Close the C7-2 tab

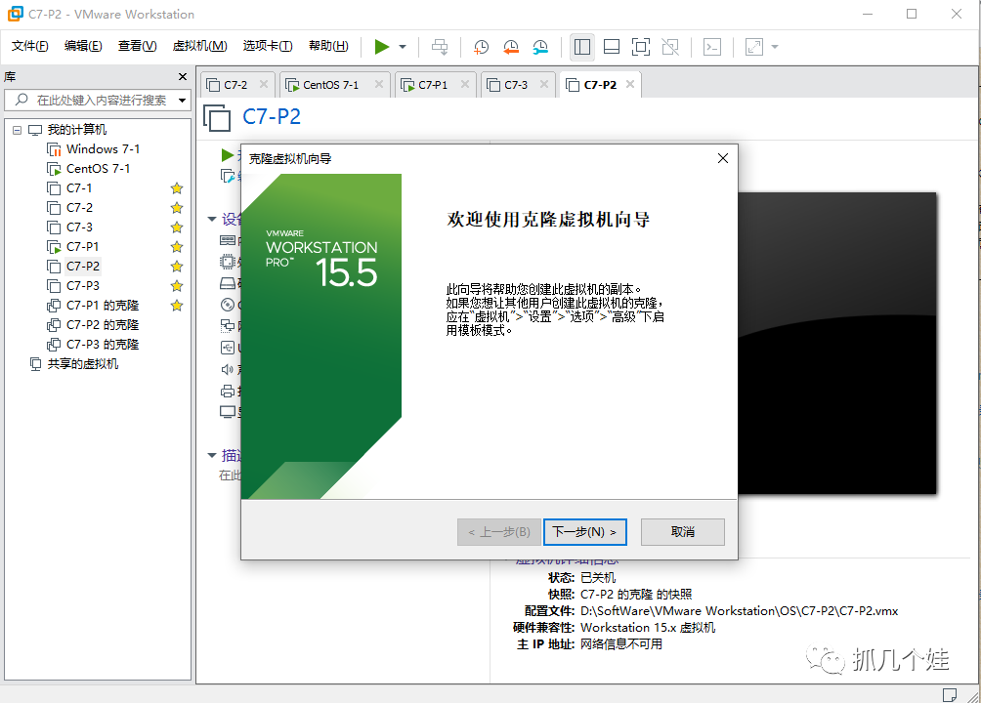264,84
